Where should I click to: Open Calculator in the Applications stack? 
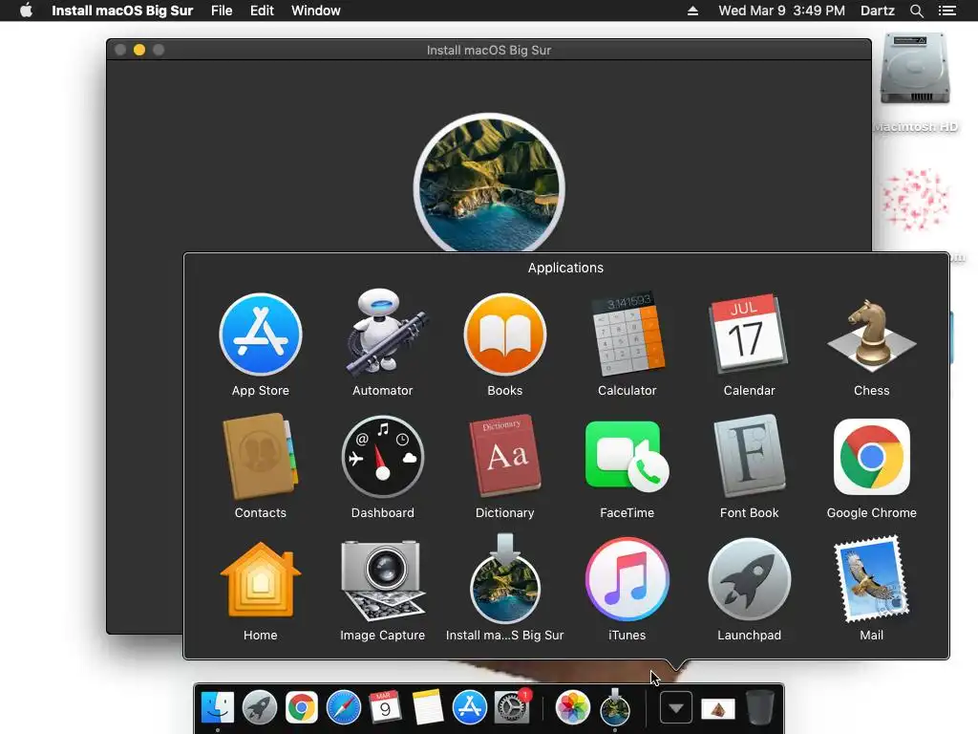coord(627,334)
